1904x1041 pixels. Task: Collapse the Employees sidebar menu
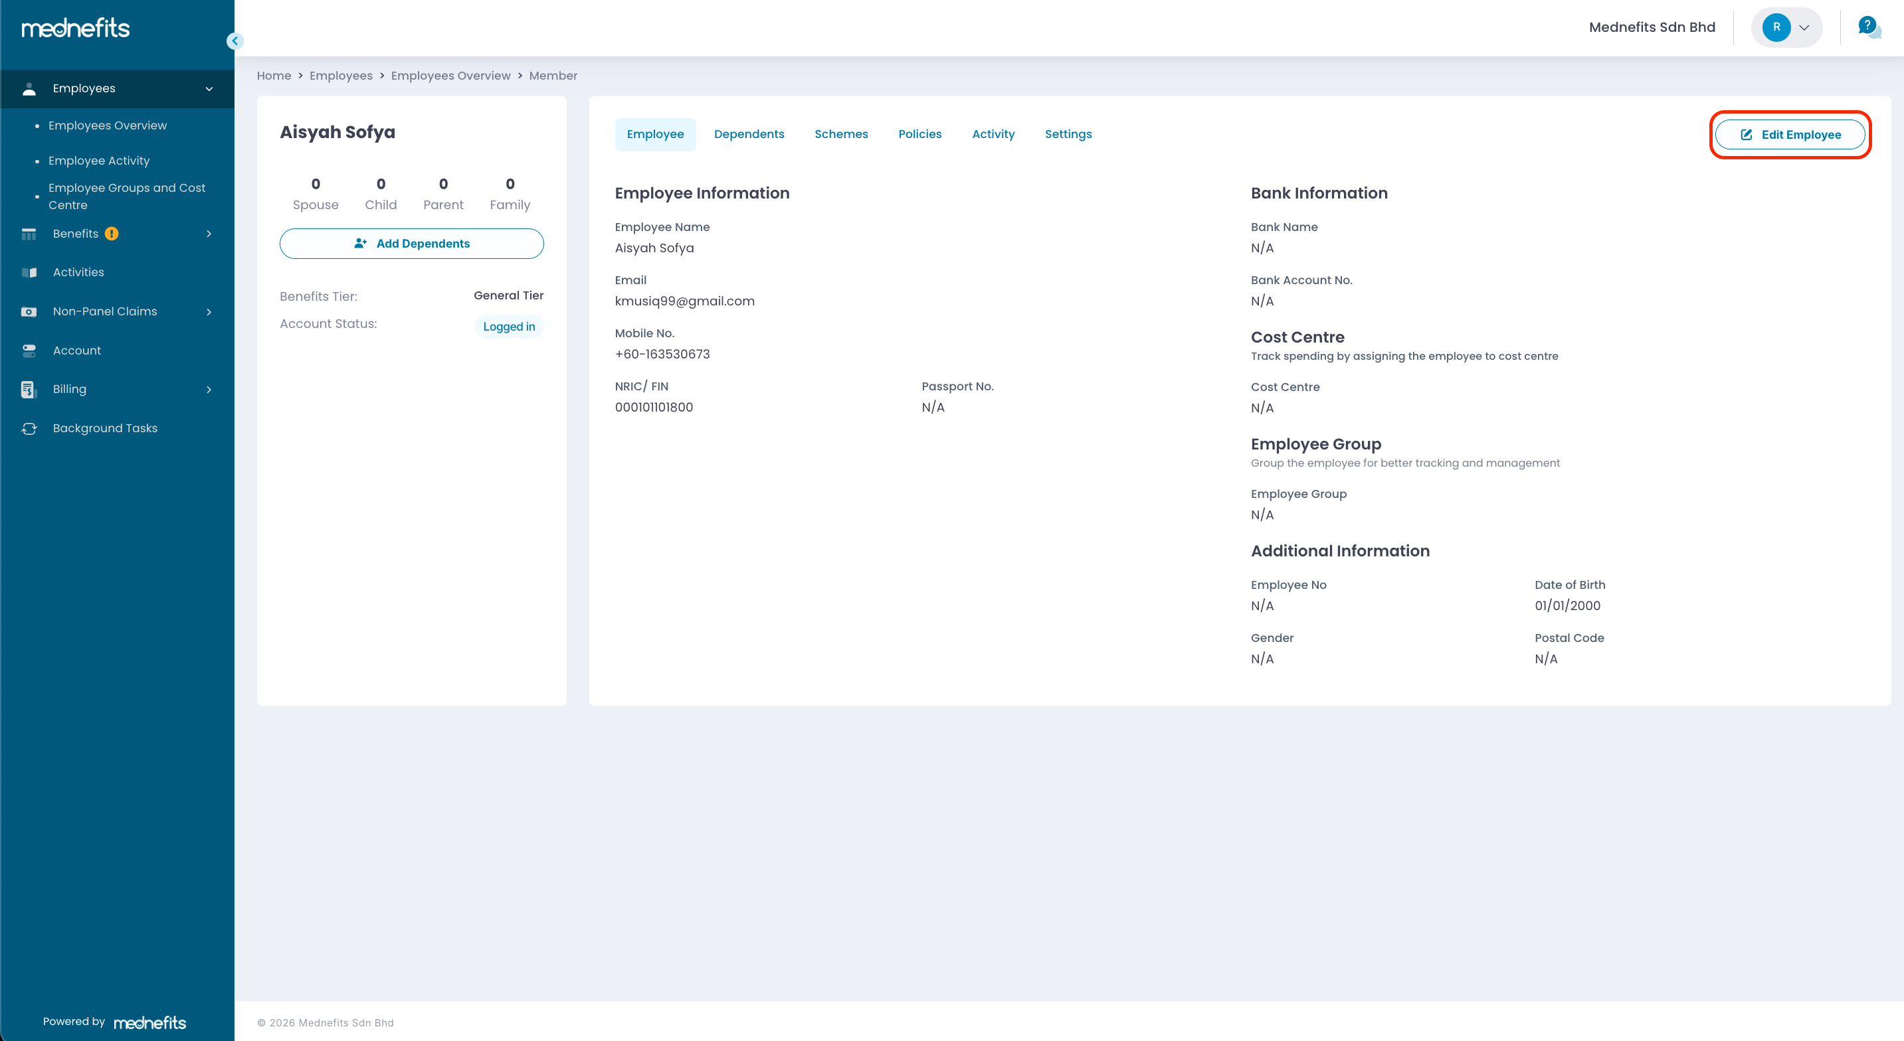click(x=209, y=89)
